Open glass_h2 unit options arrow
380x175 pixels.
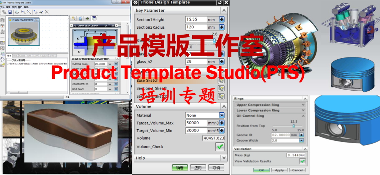coord(222,62)
